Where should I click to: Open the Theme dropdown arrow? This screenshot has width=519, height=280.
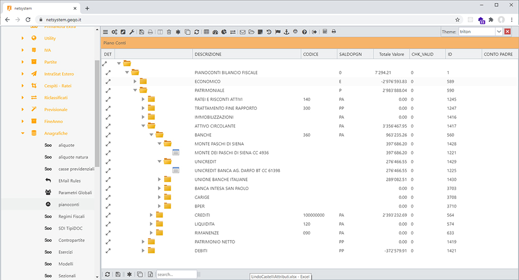point(499,32)
